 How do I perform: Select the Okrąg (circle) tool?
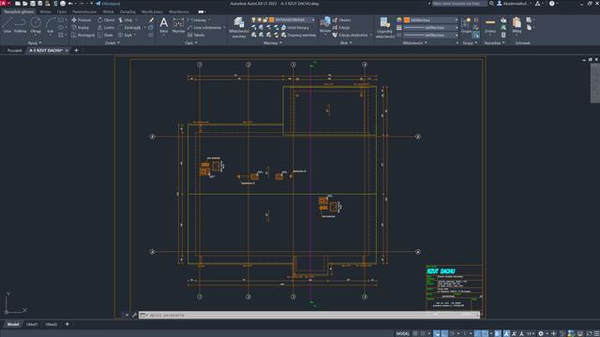coord(36,25)
